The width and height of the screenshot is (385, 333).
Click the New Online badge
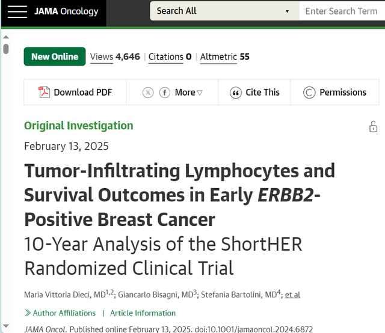pyautogui.click(x=55, y=57)
